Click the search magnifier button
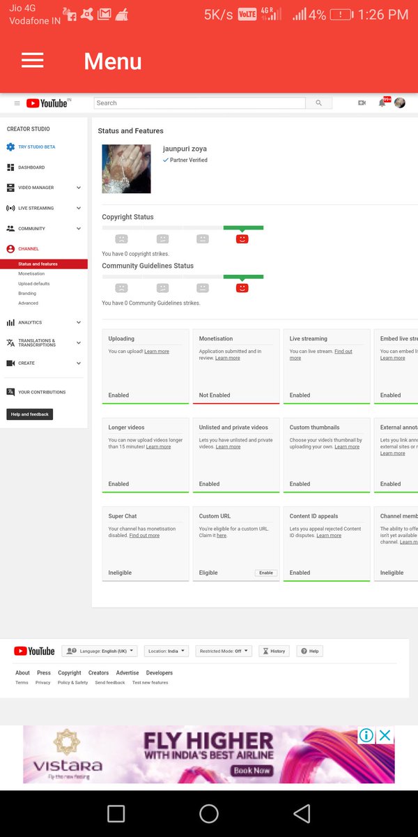Image resolution: width=418 pixels, height=837 pixels. [318, 103]
